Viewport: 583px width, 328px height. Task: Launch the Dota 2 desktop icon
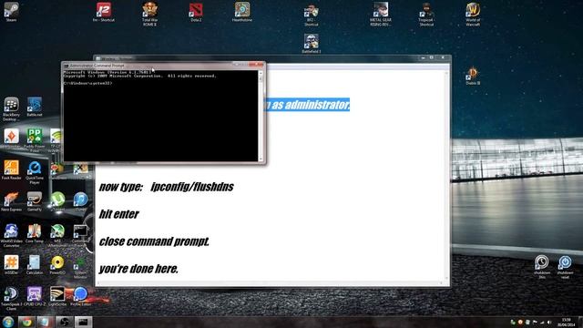point(196,12)
